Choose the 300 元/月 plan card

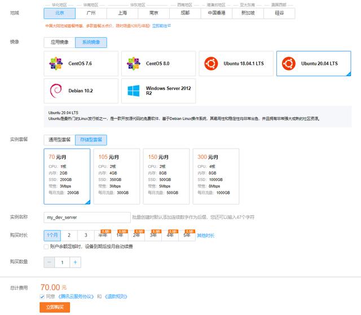(x=216, y=176)
